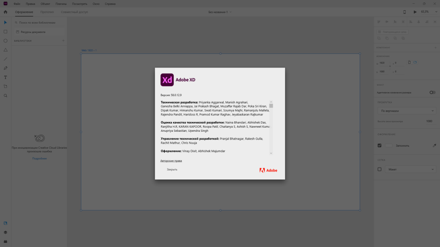Toggle the Fill checkbox

click(379, 145)
